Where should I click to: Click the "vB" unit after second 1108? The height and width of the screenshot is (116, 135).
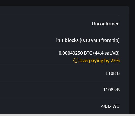(x=117, y=90)
